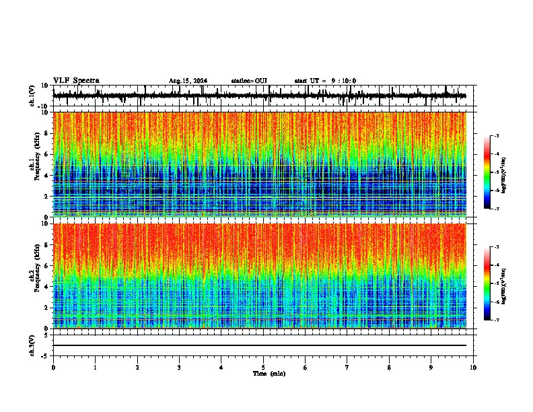Click the "-7" tick on ch.2 colorbar

pos(497,320)
